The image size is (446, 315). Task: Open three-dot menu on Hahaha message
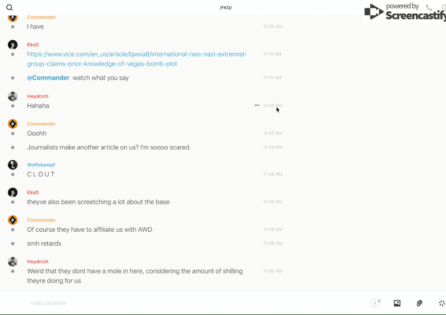pos(257,105)
